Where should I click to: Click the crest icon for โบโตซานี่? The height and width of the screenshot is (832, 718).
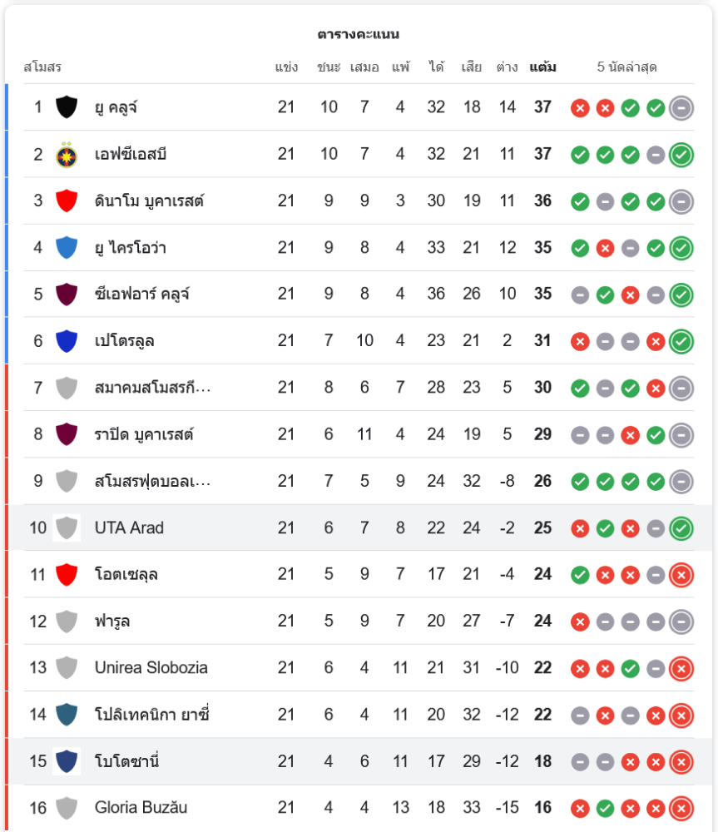67,761
